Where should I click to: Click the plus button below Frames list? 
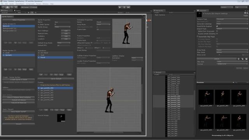(52, 110)
